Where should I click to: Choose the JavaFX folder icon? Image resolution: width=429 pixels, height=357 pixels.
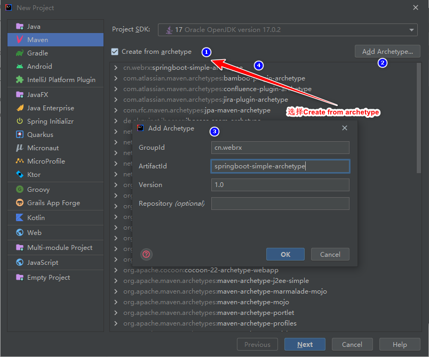click(x=20, y=95)
